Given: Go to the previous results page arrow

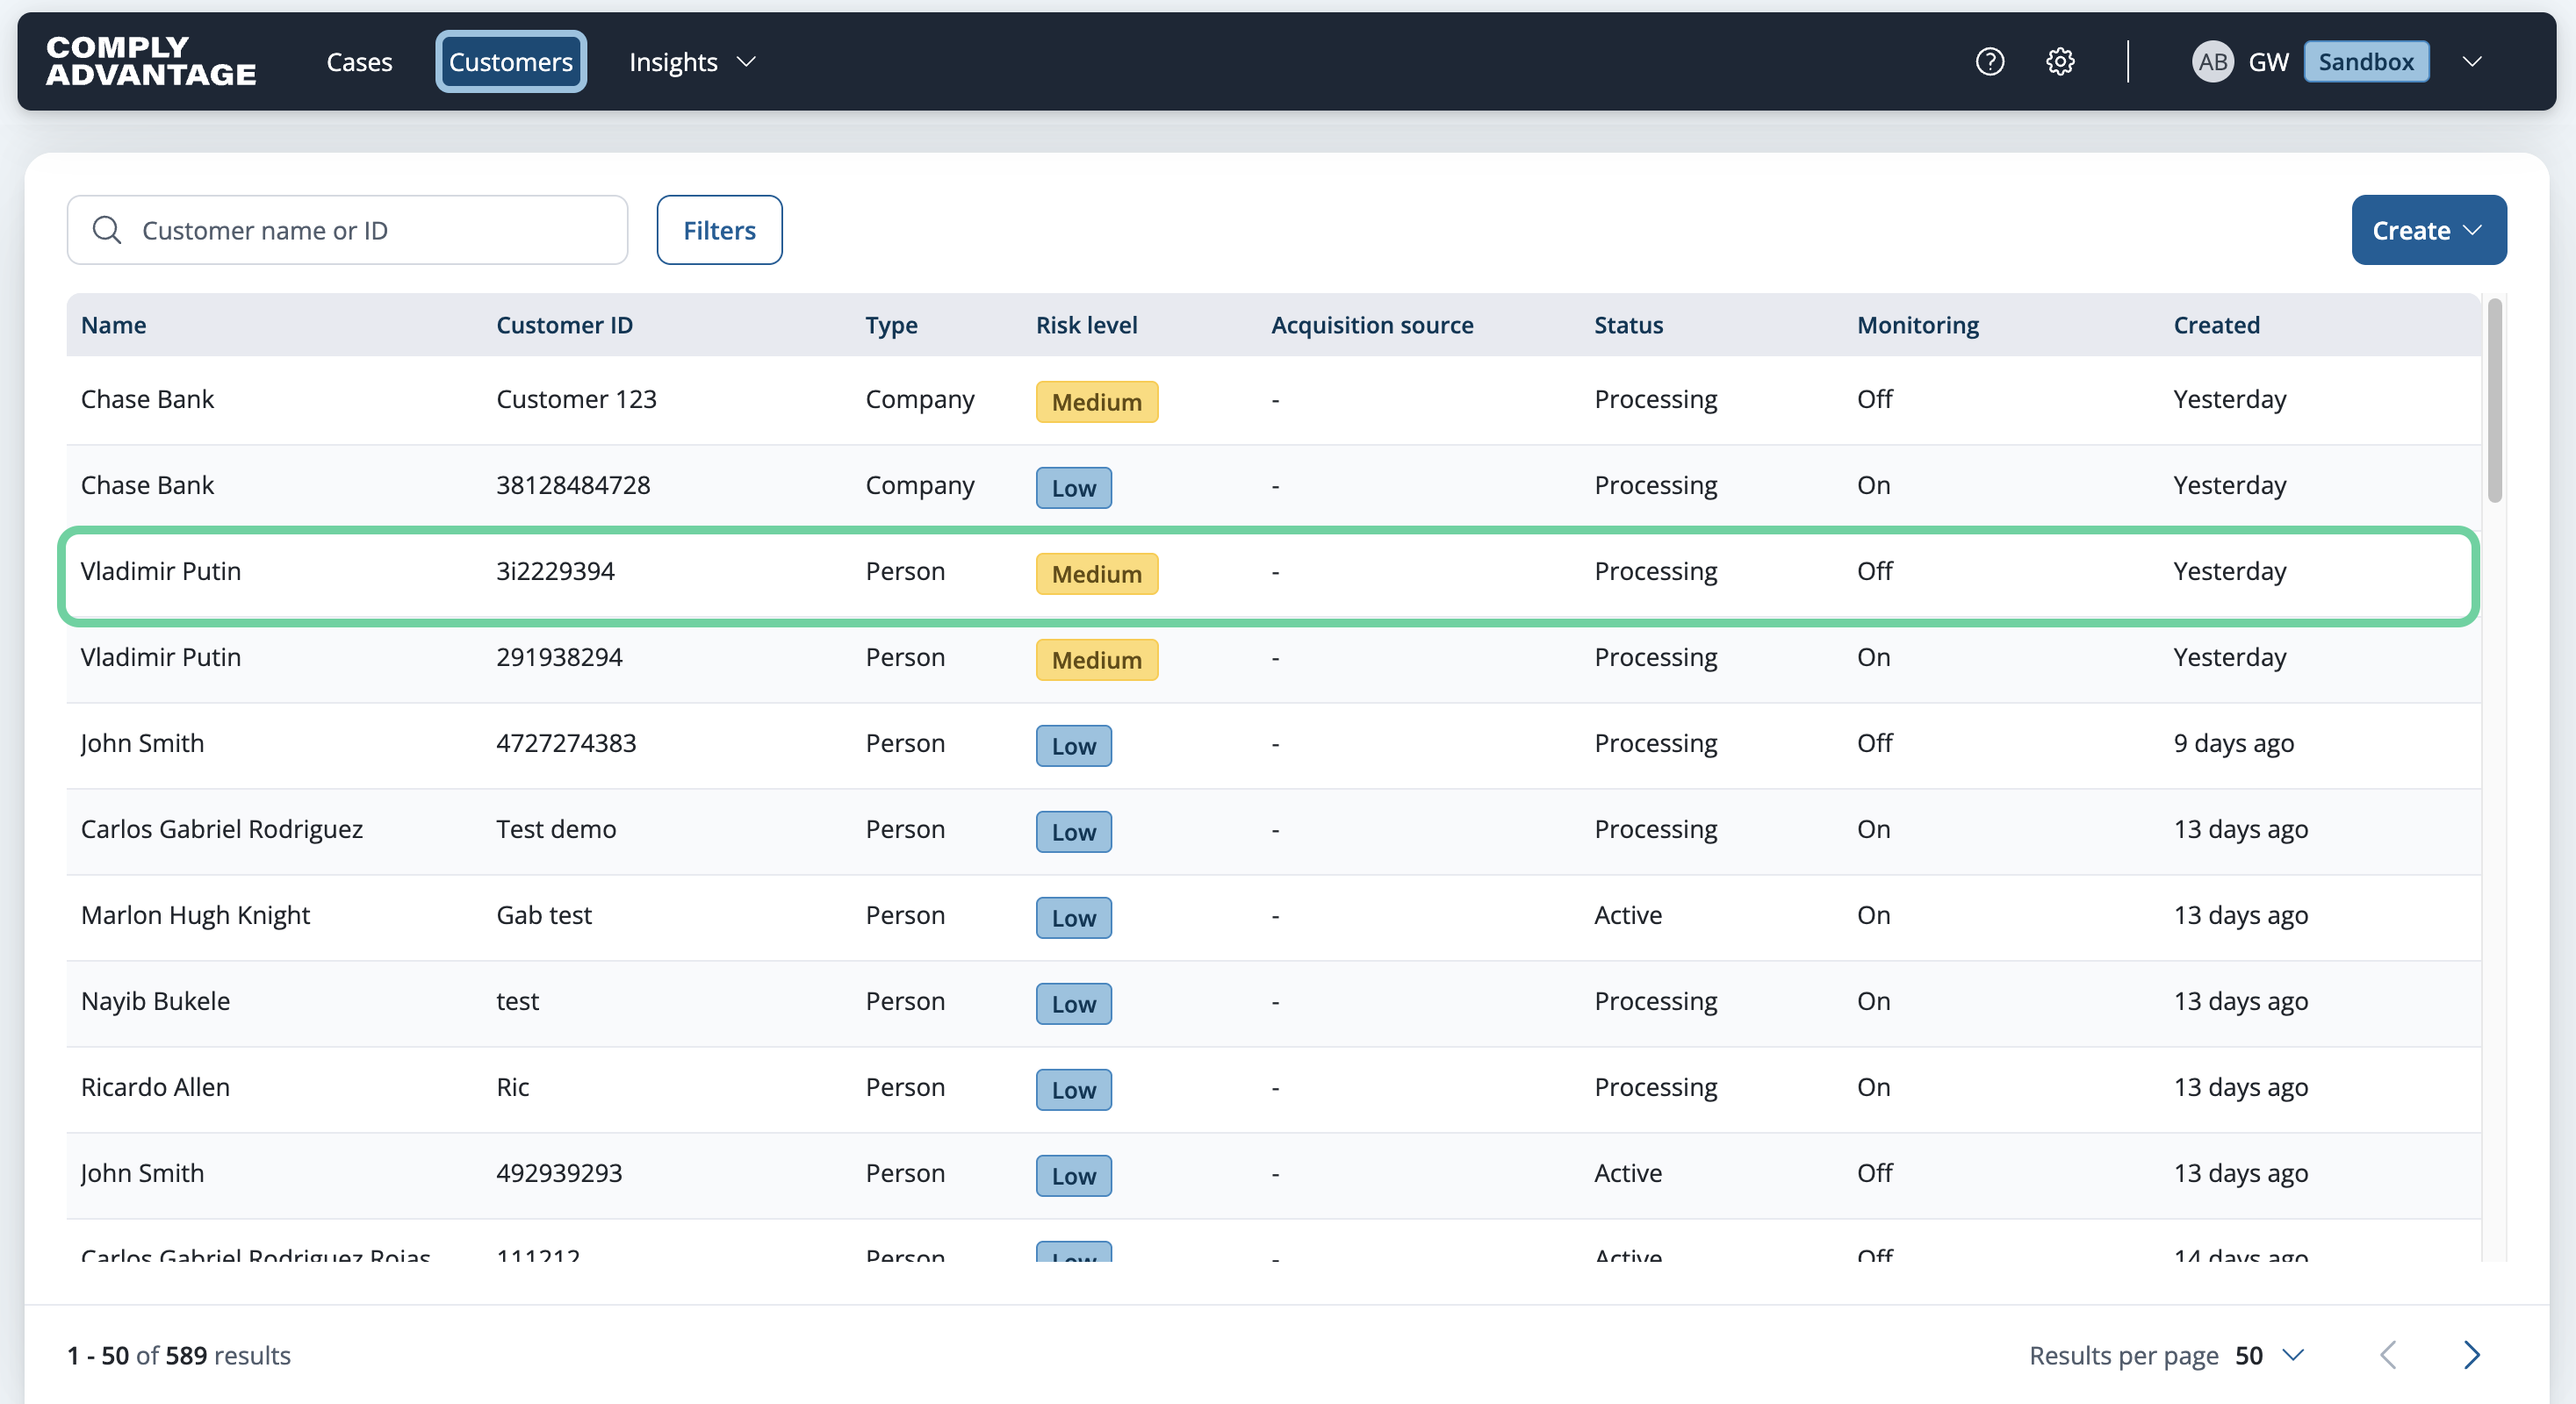Looking at the screenshot, I should point(2388,1355).
